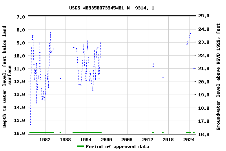Click the 7.0 left axis depth label
Image resolution: width=226 pixels, height=151 pixels.
[21, 17]
